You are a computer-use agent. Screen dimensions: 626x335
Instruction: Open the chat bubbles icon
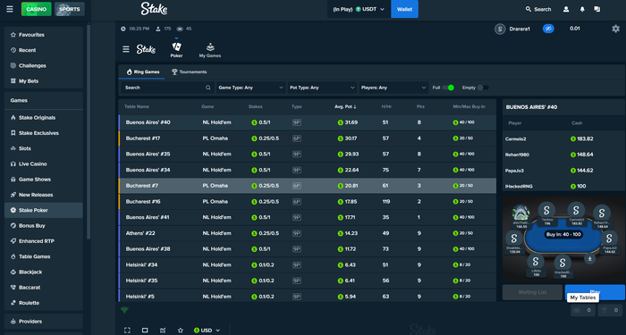(x=597, y=9)
